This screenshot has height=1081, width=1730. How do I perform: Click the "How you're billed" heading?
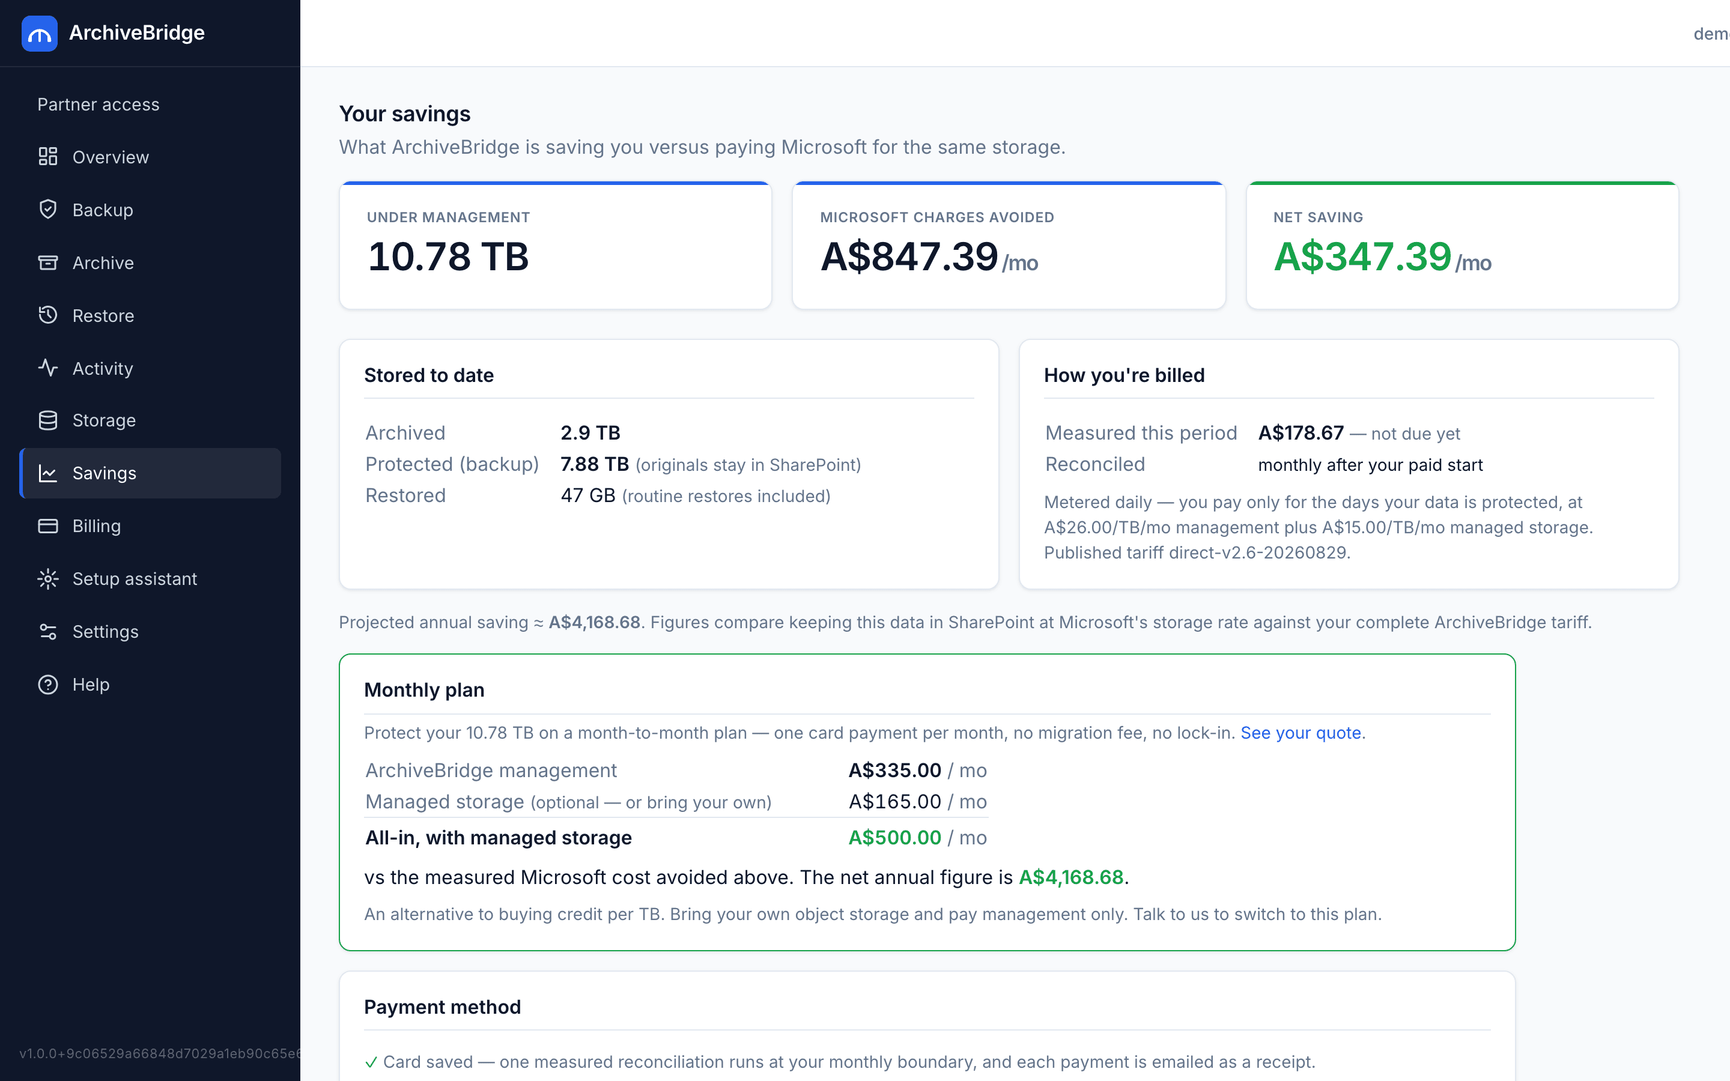click(1124, 375)
